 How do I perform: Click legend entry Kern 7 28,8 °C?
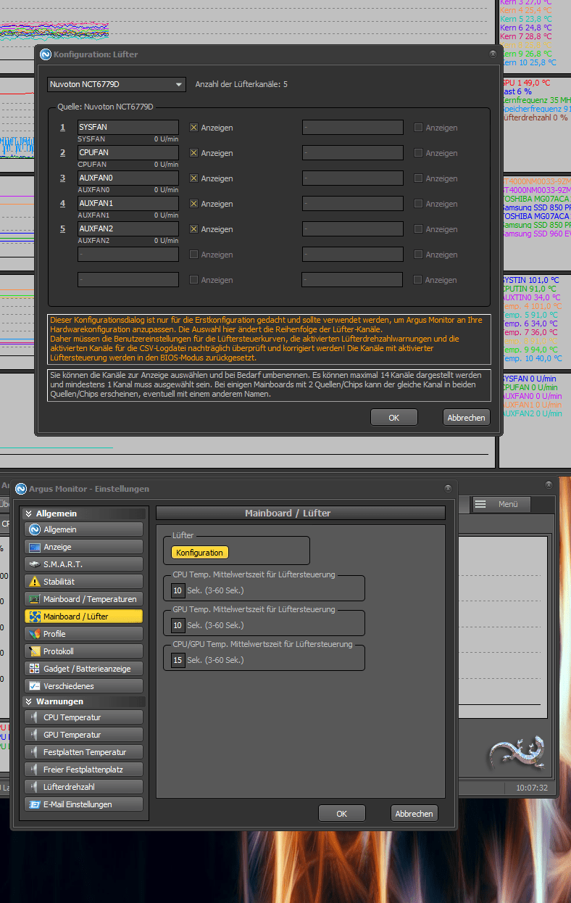pyautogui.click(x=526, y=36)
